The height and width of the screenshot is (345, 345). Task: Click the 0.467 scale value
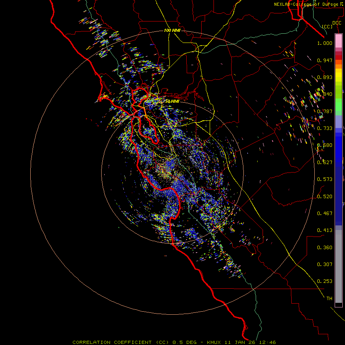(x=325, y=214)
